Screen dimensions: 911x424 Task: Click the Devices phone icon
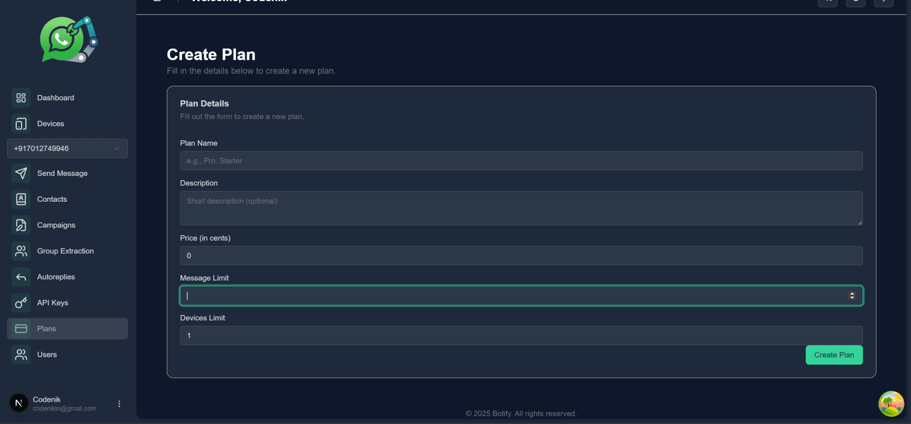point(21,124)
